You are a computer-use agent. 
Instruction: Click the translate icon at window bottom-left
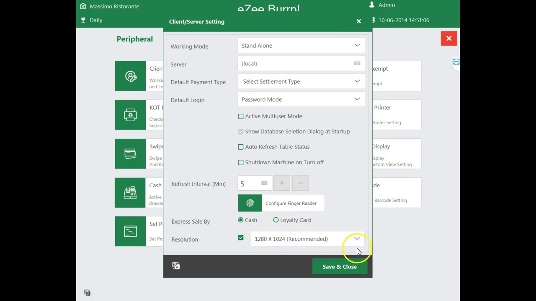coord(87,293)
